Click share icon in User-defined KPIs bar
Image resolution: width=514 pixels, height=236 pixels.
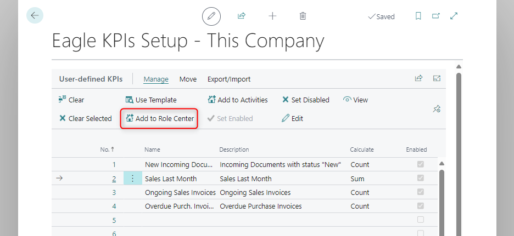coord(418,78)
